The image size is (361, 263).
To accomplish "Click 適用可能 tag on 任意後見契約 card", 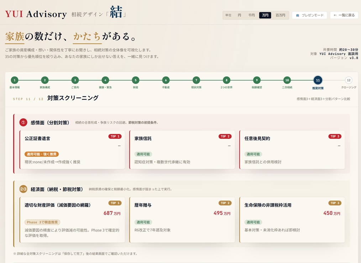I will [x=253, y=154].
